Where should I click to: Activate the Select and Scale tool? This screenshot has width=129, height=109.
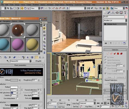(x=29, y=8)
